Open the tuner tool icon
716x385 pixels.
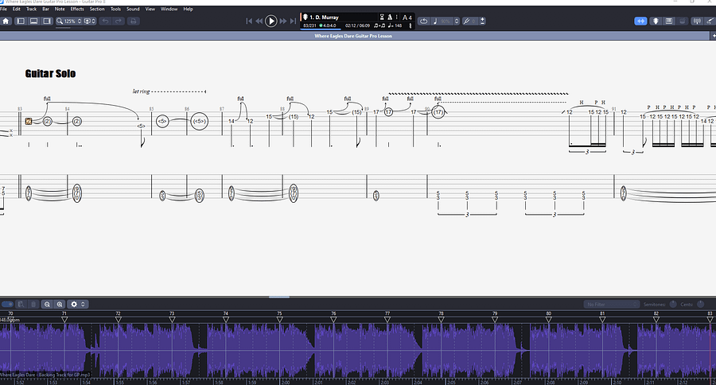[x=697, y=21]
